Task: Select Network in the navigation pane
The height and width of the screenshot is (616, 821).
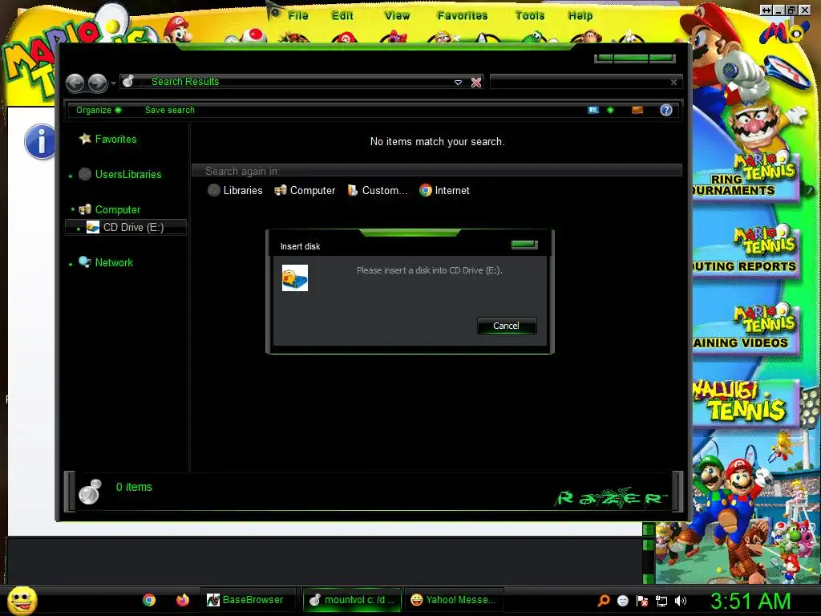Action: point(114,262)
